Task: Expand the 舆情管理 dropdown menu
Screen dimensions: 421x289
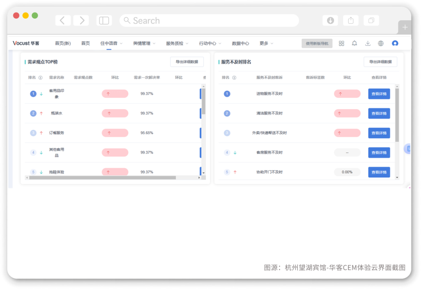Action: coord(144,44)
